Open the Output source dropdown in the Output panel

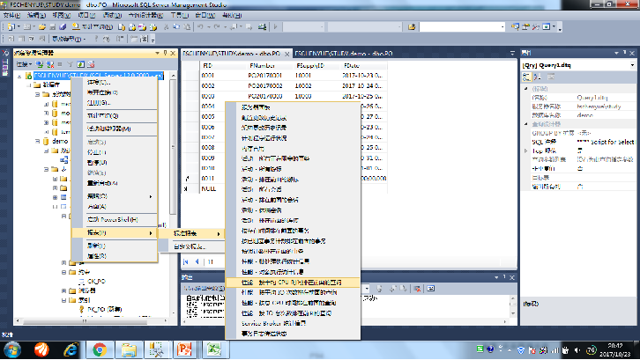tap(367, 289)
